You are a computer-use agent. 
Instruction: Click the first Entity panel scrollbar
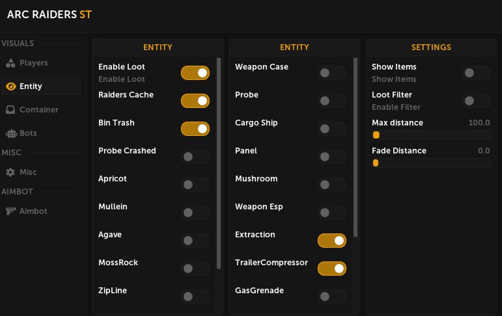tap(219, 163)
